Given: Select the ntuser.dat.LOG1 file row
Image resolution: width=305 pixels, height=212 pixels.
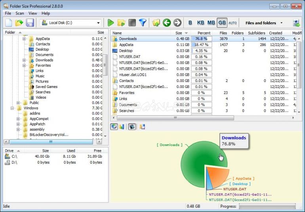Looking at the screenshot, I should [204, 75].
